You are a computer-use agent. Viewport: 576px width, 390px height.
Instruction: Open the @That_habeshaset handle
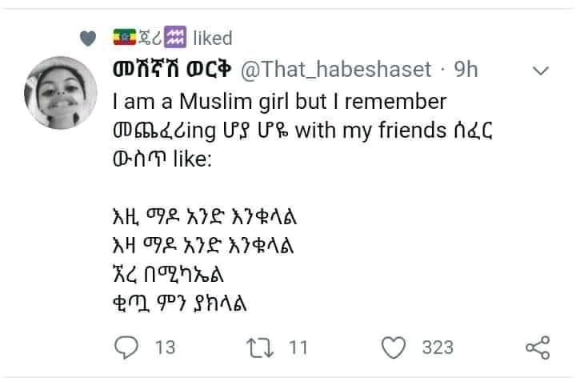(x=336, y=70)
